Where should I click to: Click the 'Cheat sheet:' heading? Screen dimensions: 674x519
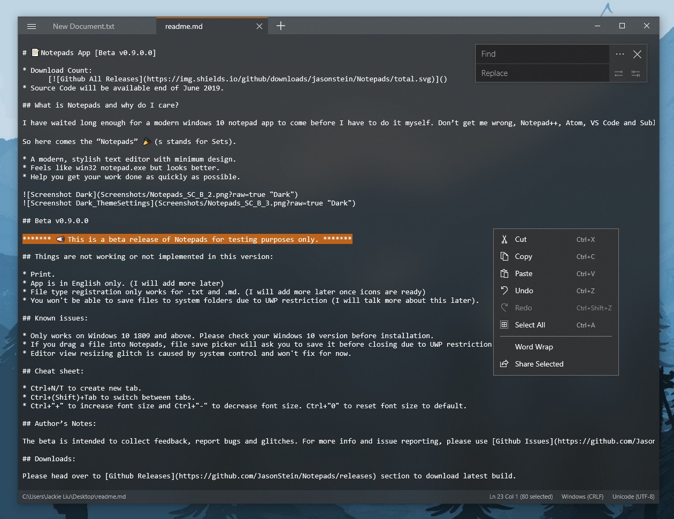point(53,371)
